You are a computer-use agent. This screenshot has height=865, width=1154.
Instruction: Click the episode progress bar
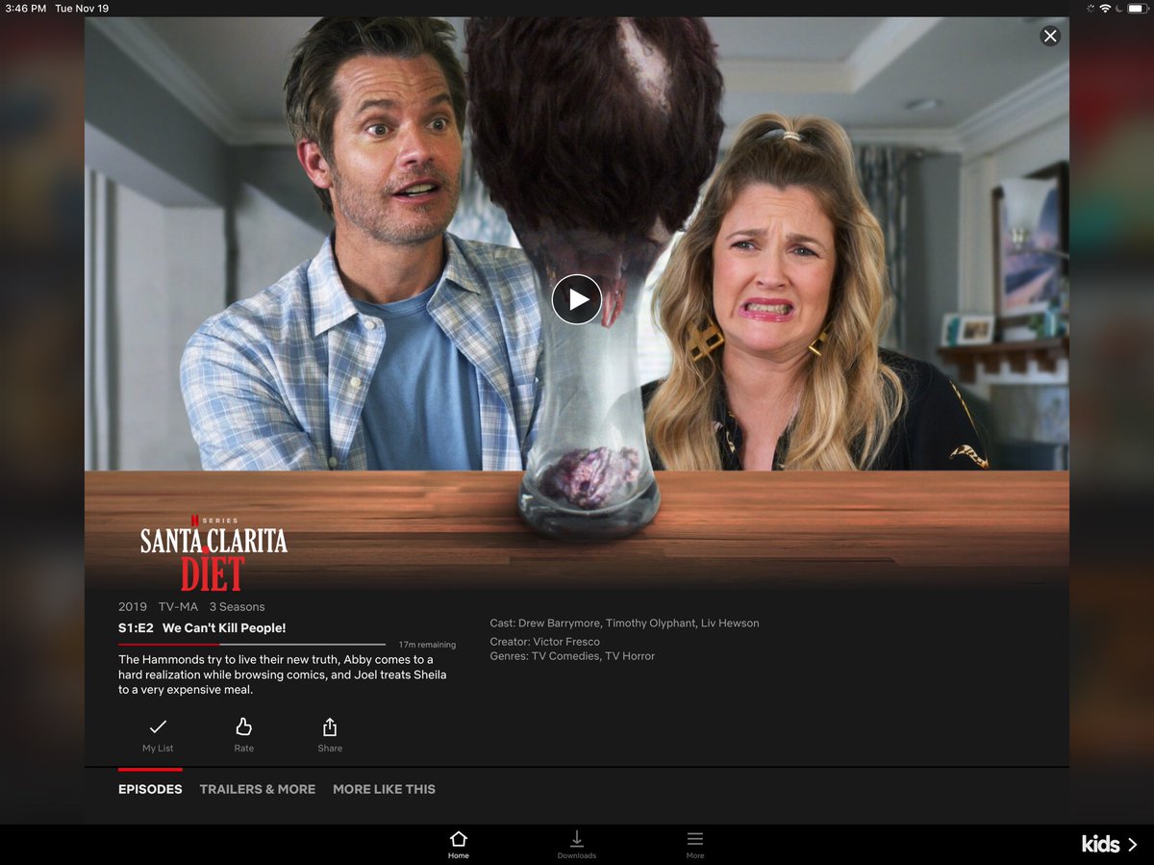pyautogui.click(x=252, y=645)
